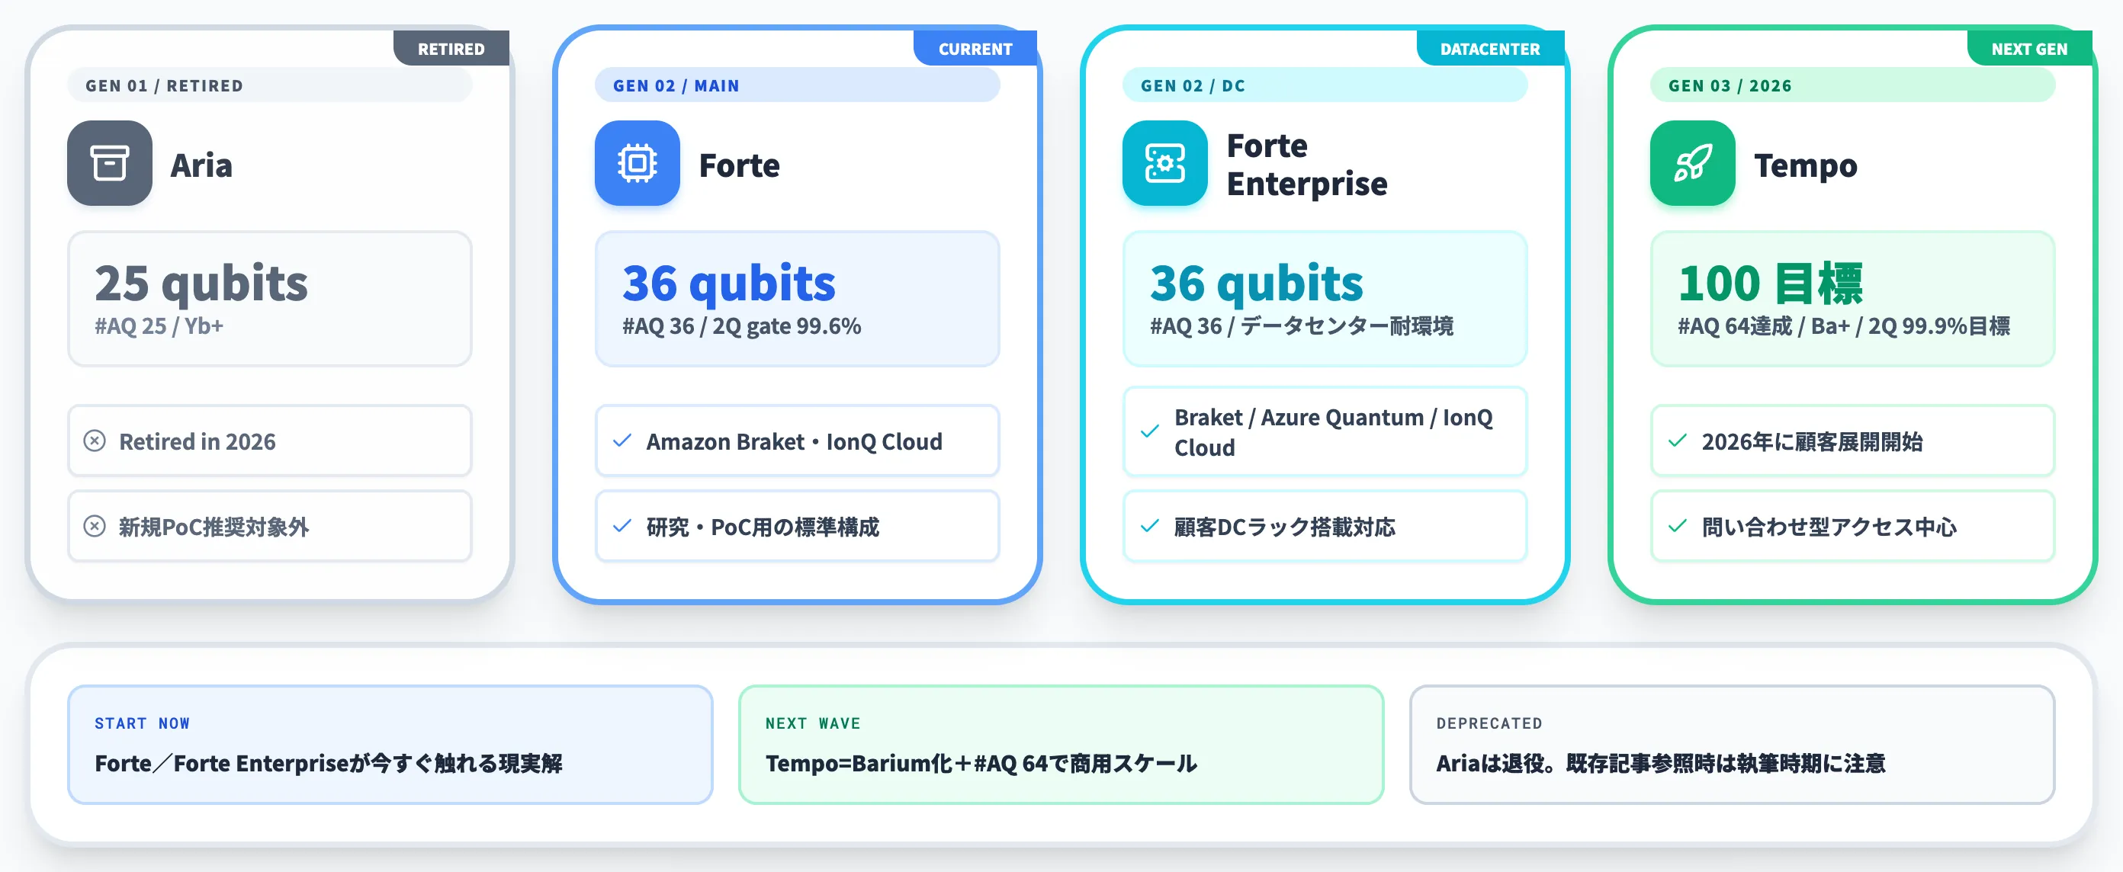Click the 顧客DCラック搭載対応 text
Viewport: 2123px width, 872px height.
pos(1284,527)
